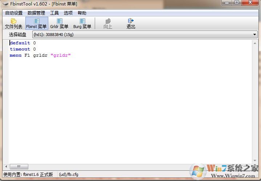Image resolution: width=261 pixels, height=181 pixels.
Task: Click the "grldr" quoted string
Action: 61,55
